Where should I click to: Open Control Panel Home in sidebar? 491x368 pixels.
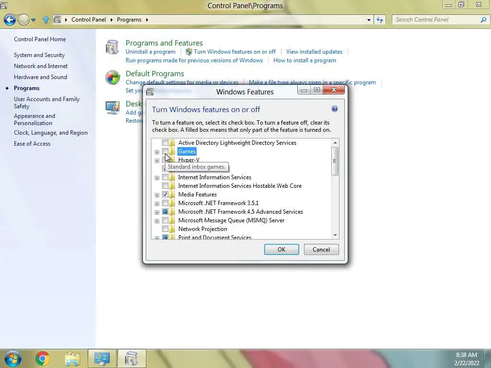(40, 39)
